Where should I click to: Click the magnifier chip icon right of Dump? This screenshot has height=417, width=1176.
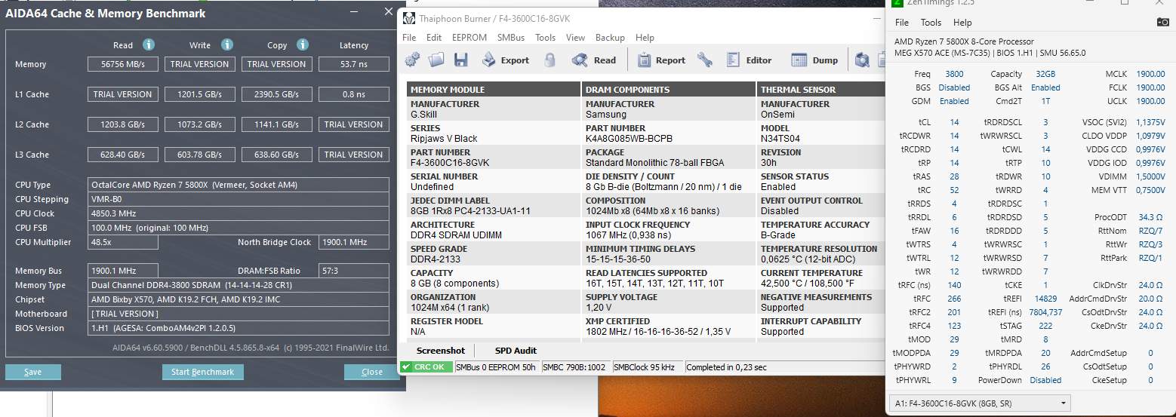862,60
